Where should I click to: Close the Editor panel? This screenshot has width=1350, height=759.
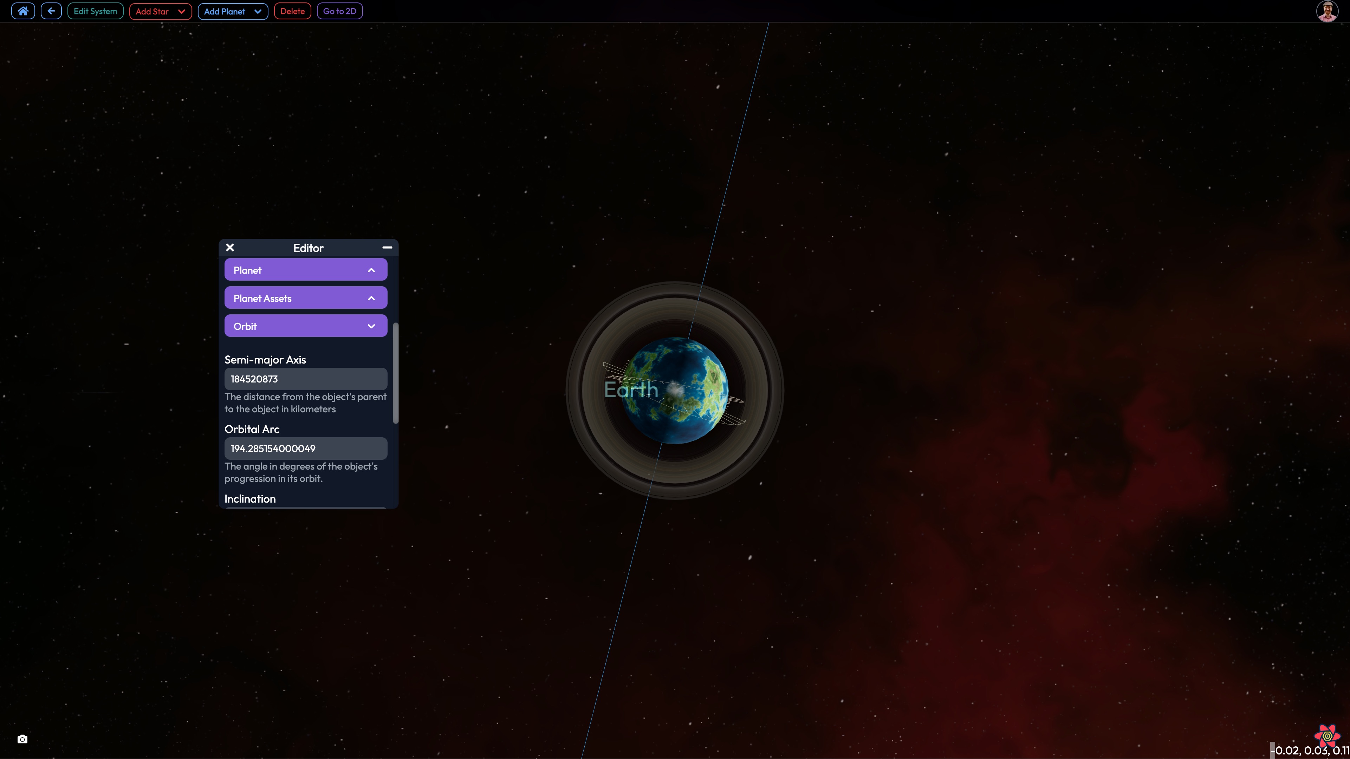[x=230, y=248]
